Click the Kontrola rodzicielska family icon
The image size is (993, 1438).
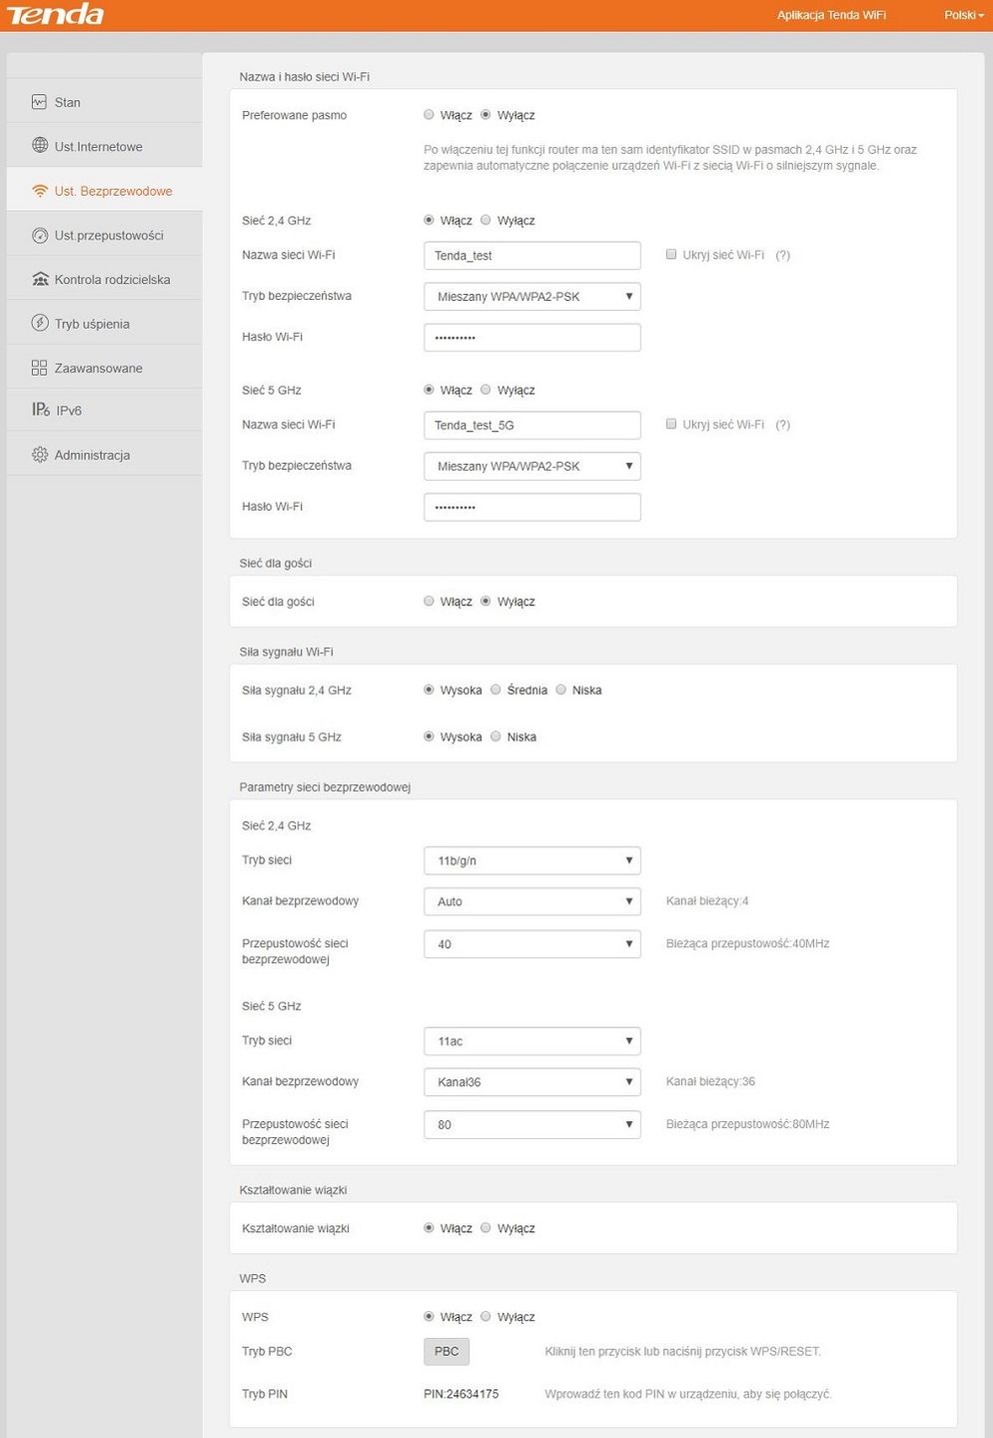pyautogui.click(x=40, y=279)
